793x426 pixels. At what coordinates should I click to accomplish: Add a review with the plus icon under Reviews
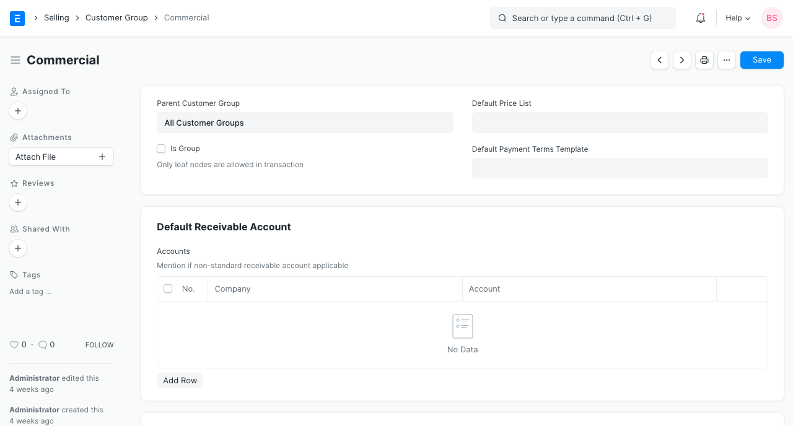18,202
